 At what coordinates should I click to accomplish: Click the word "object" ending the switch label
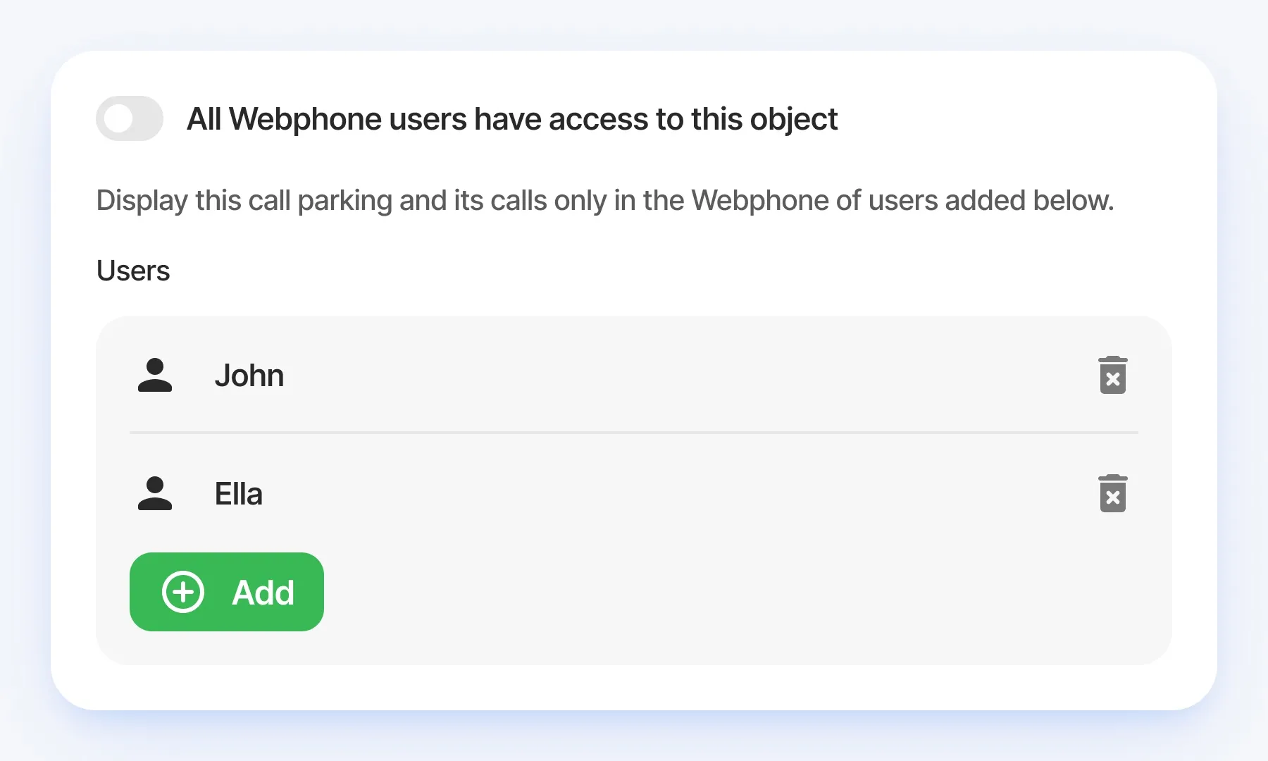coord(793,119)
